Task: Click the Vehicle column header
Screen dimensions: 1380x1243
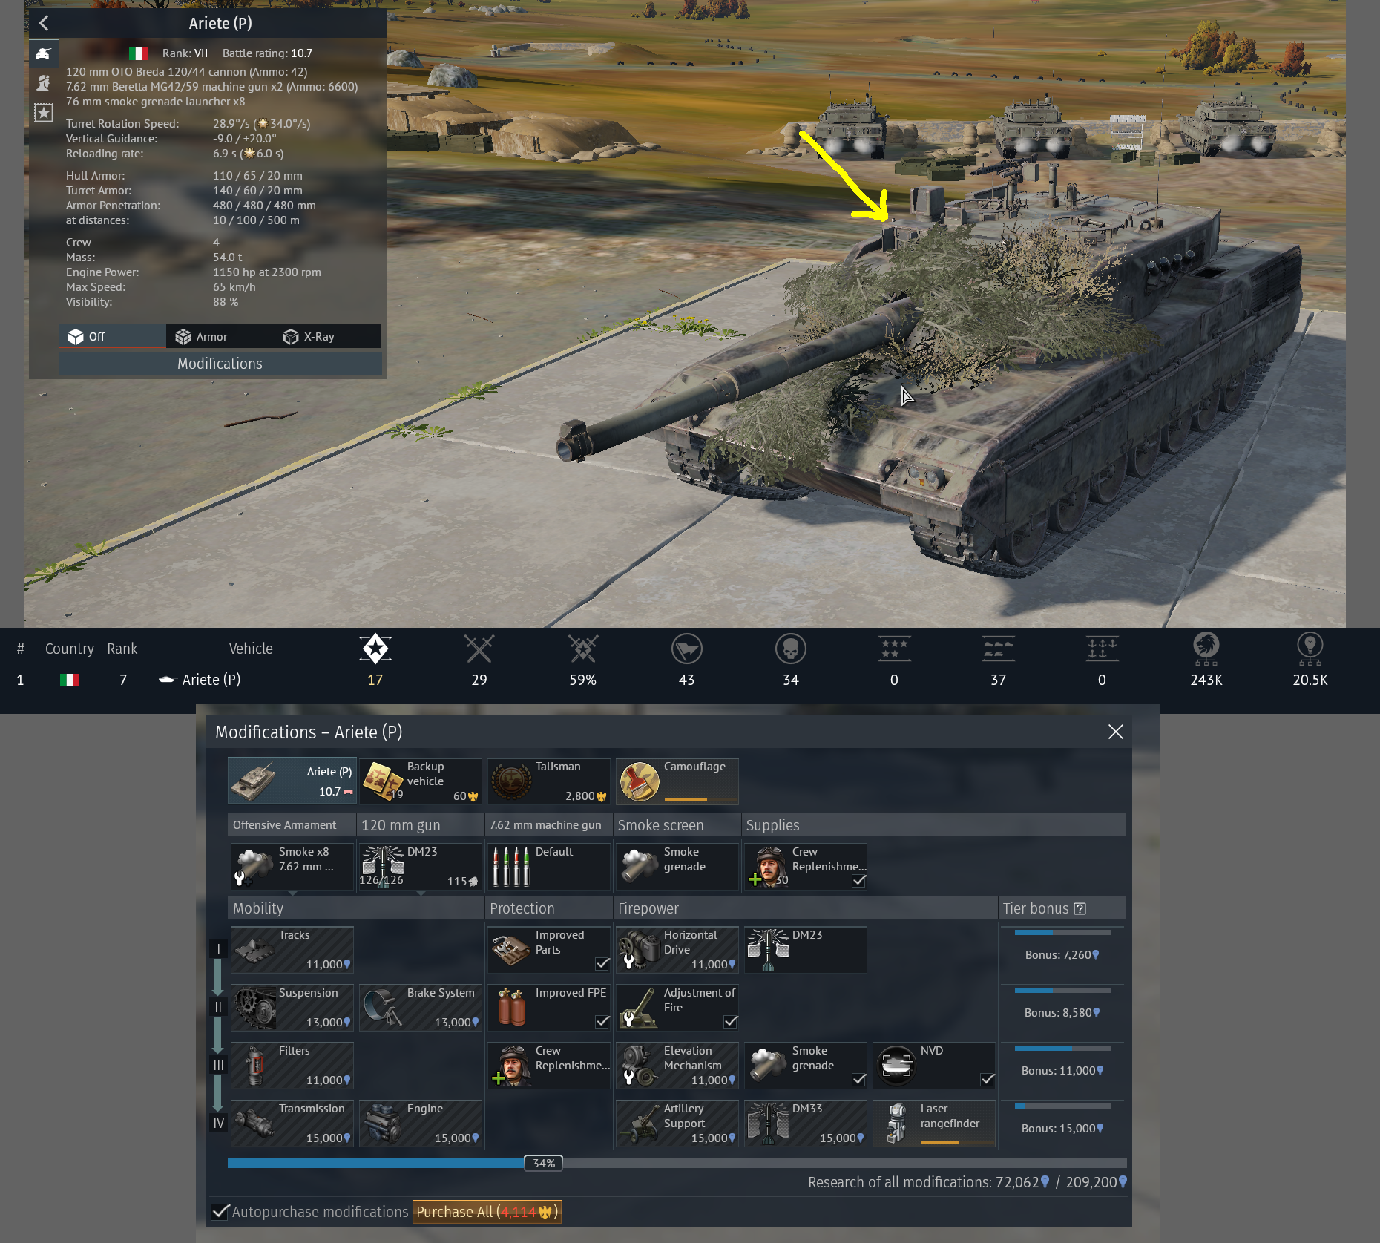Action: click(251, 649)
